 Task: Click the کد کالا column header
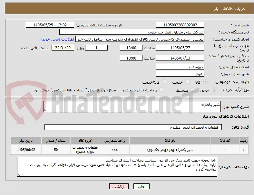[225, 141]
